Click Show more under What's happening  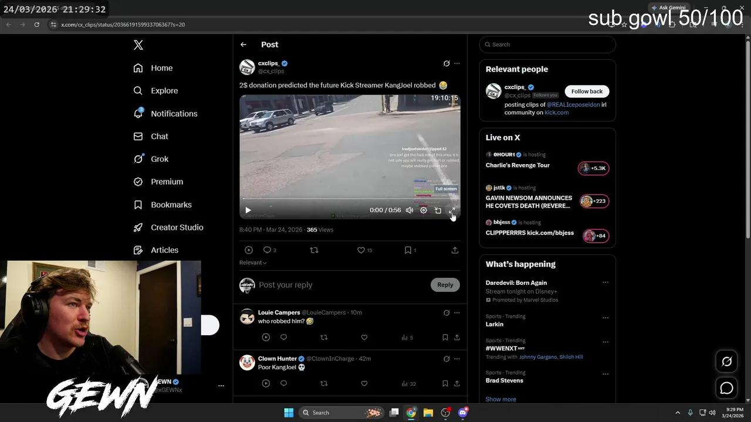pyautogui.click(x=501, y=399)
